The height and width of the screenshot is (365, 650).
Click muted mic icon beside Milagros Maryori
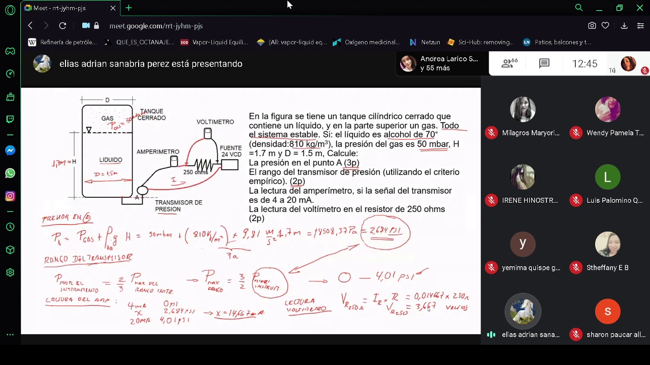[491, 133]
